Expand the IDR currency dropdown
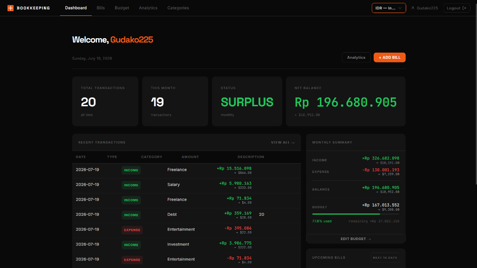This screenshot has width=477, height=268. click(x=389, y=8)
